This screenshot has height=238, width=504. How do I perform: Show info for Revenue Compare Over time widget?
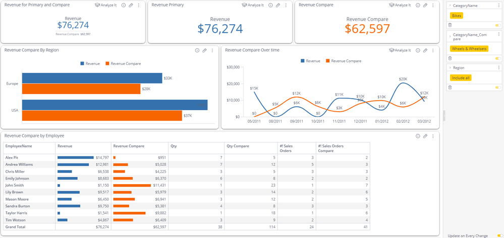pos(418,50)
